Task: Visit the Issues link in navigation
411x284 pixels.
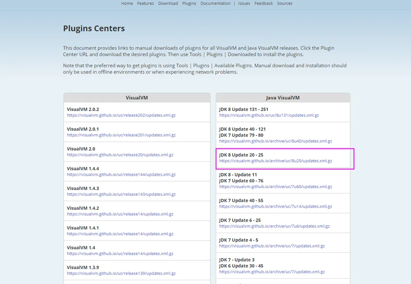Action: (244, 3)
